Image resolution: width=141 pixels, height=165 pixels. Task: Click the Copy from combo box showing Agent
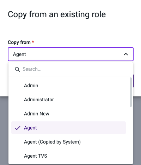(70, 54)
